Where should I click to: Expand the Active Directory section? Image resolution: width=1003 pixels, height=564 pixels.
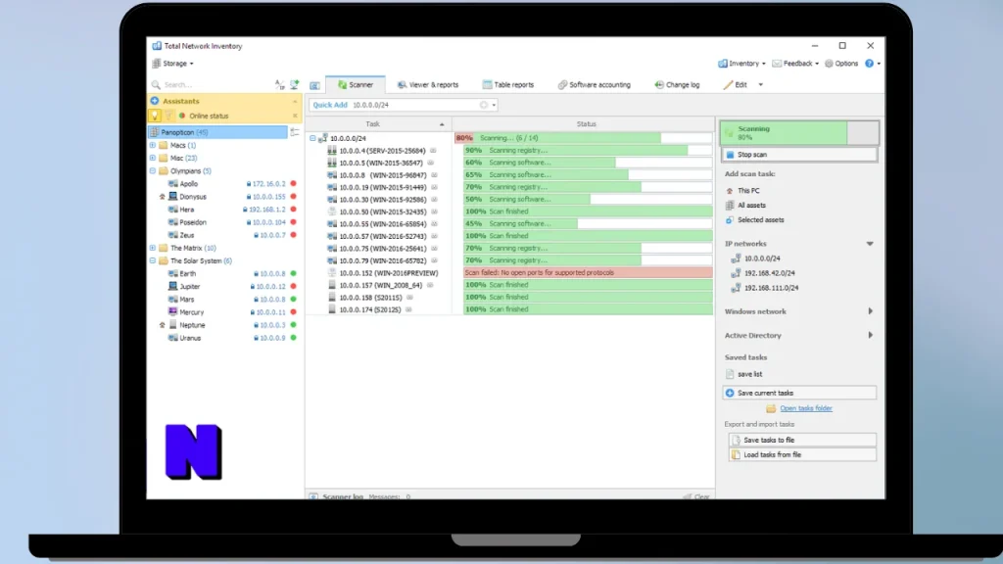[x=870, y=335]
